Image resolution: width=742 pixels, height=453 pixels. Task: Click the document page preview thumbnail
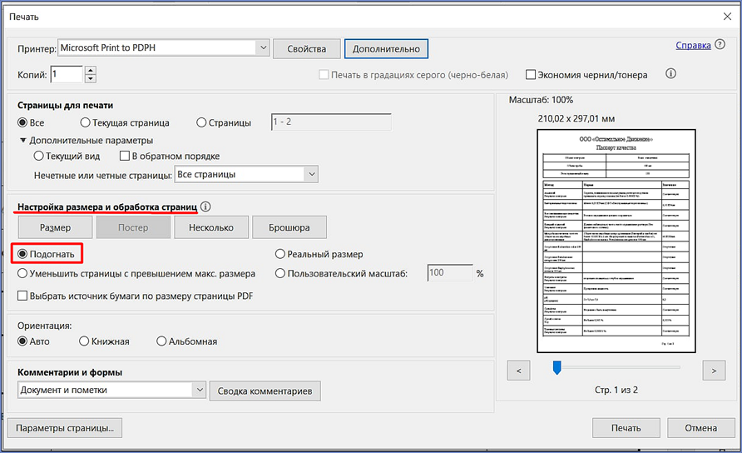(616, 241)
